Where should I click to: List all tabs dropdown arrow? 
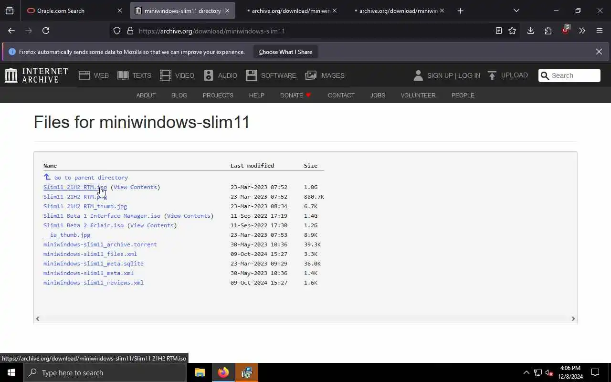(516, 11)
